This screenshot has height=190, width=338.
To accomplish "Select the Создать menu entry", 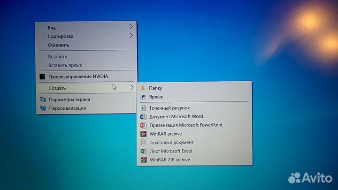I will click(x=86, y=88).
